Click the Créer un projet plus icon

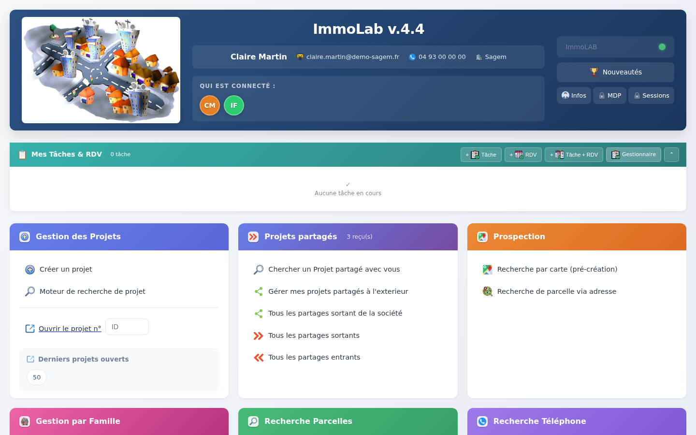30,270
